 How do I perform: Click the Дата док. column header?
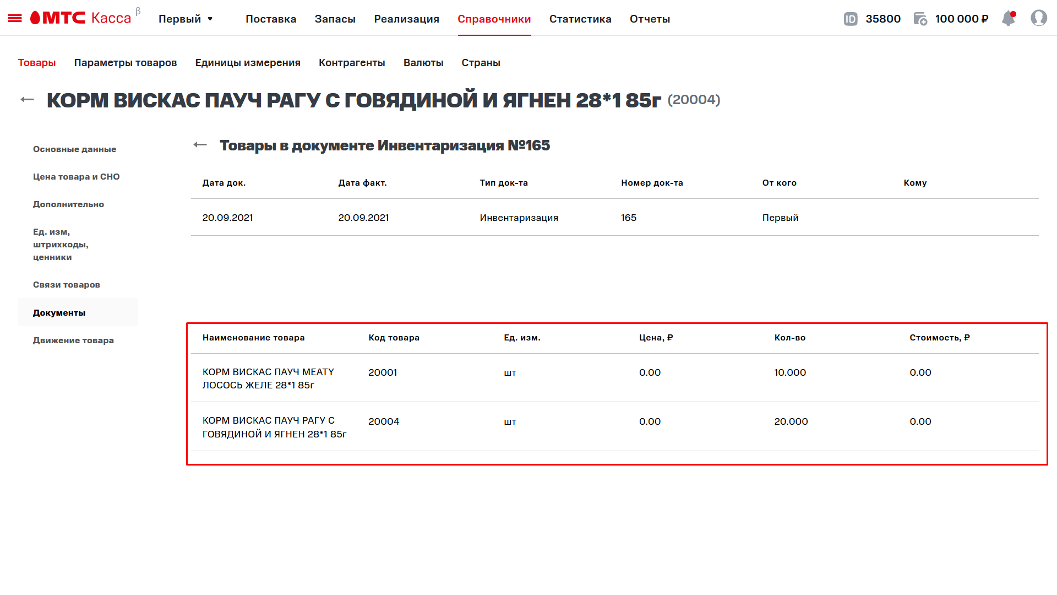tap(224, 183)
